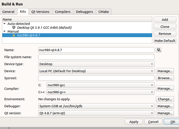The height and width of the screenshot is (129, 179).
Task: Go to the CMake tab
Action: tap(104, 12)
